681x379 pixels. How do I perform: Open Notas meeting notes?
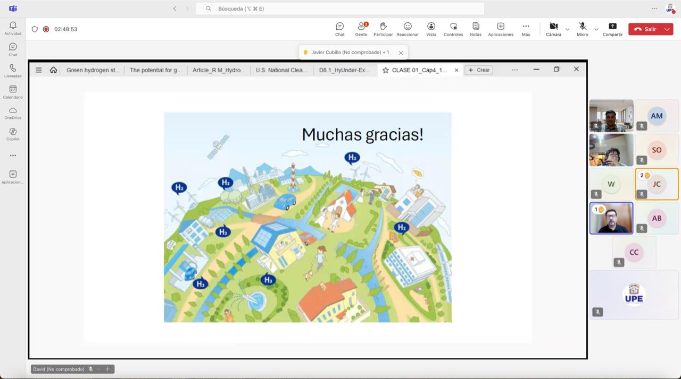[x=475, y=29]
